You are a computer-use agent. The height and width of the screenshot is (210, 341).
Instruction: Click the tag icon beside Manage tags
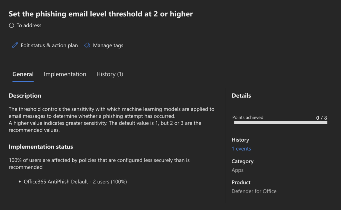pyautogui.click(x=87, y=45)
